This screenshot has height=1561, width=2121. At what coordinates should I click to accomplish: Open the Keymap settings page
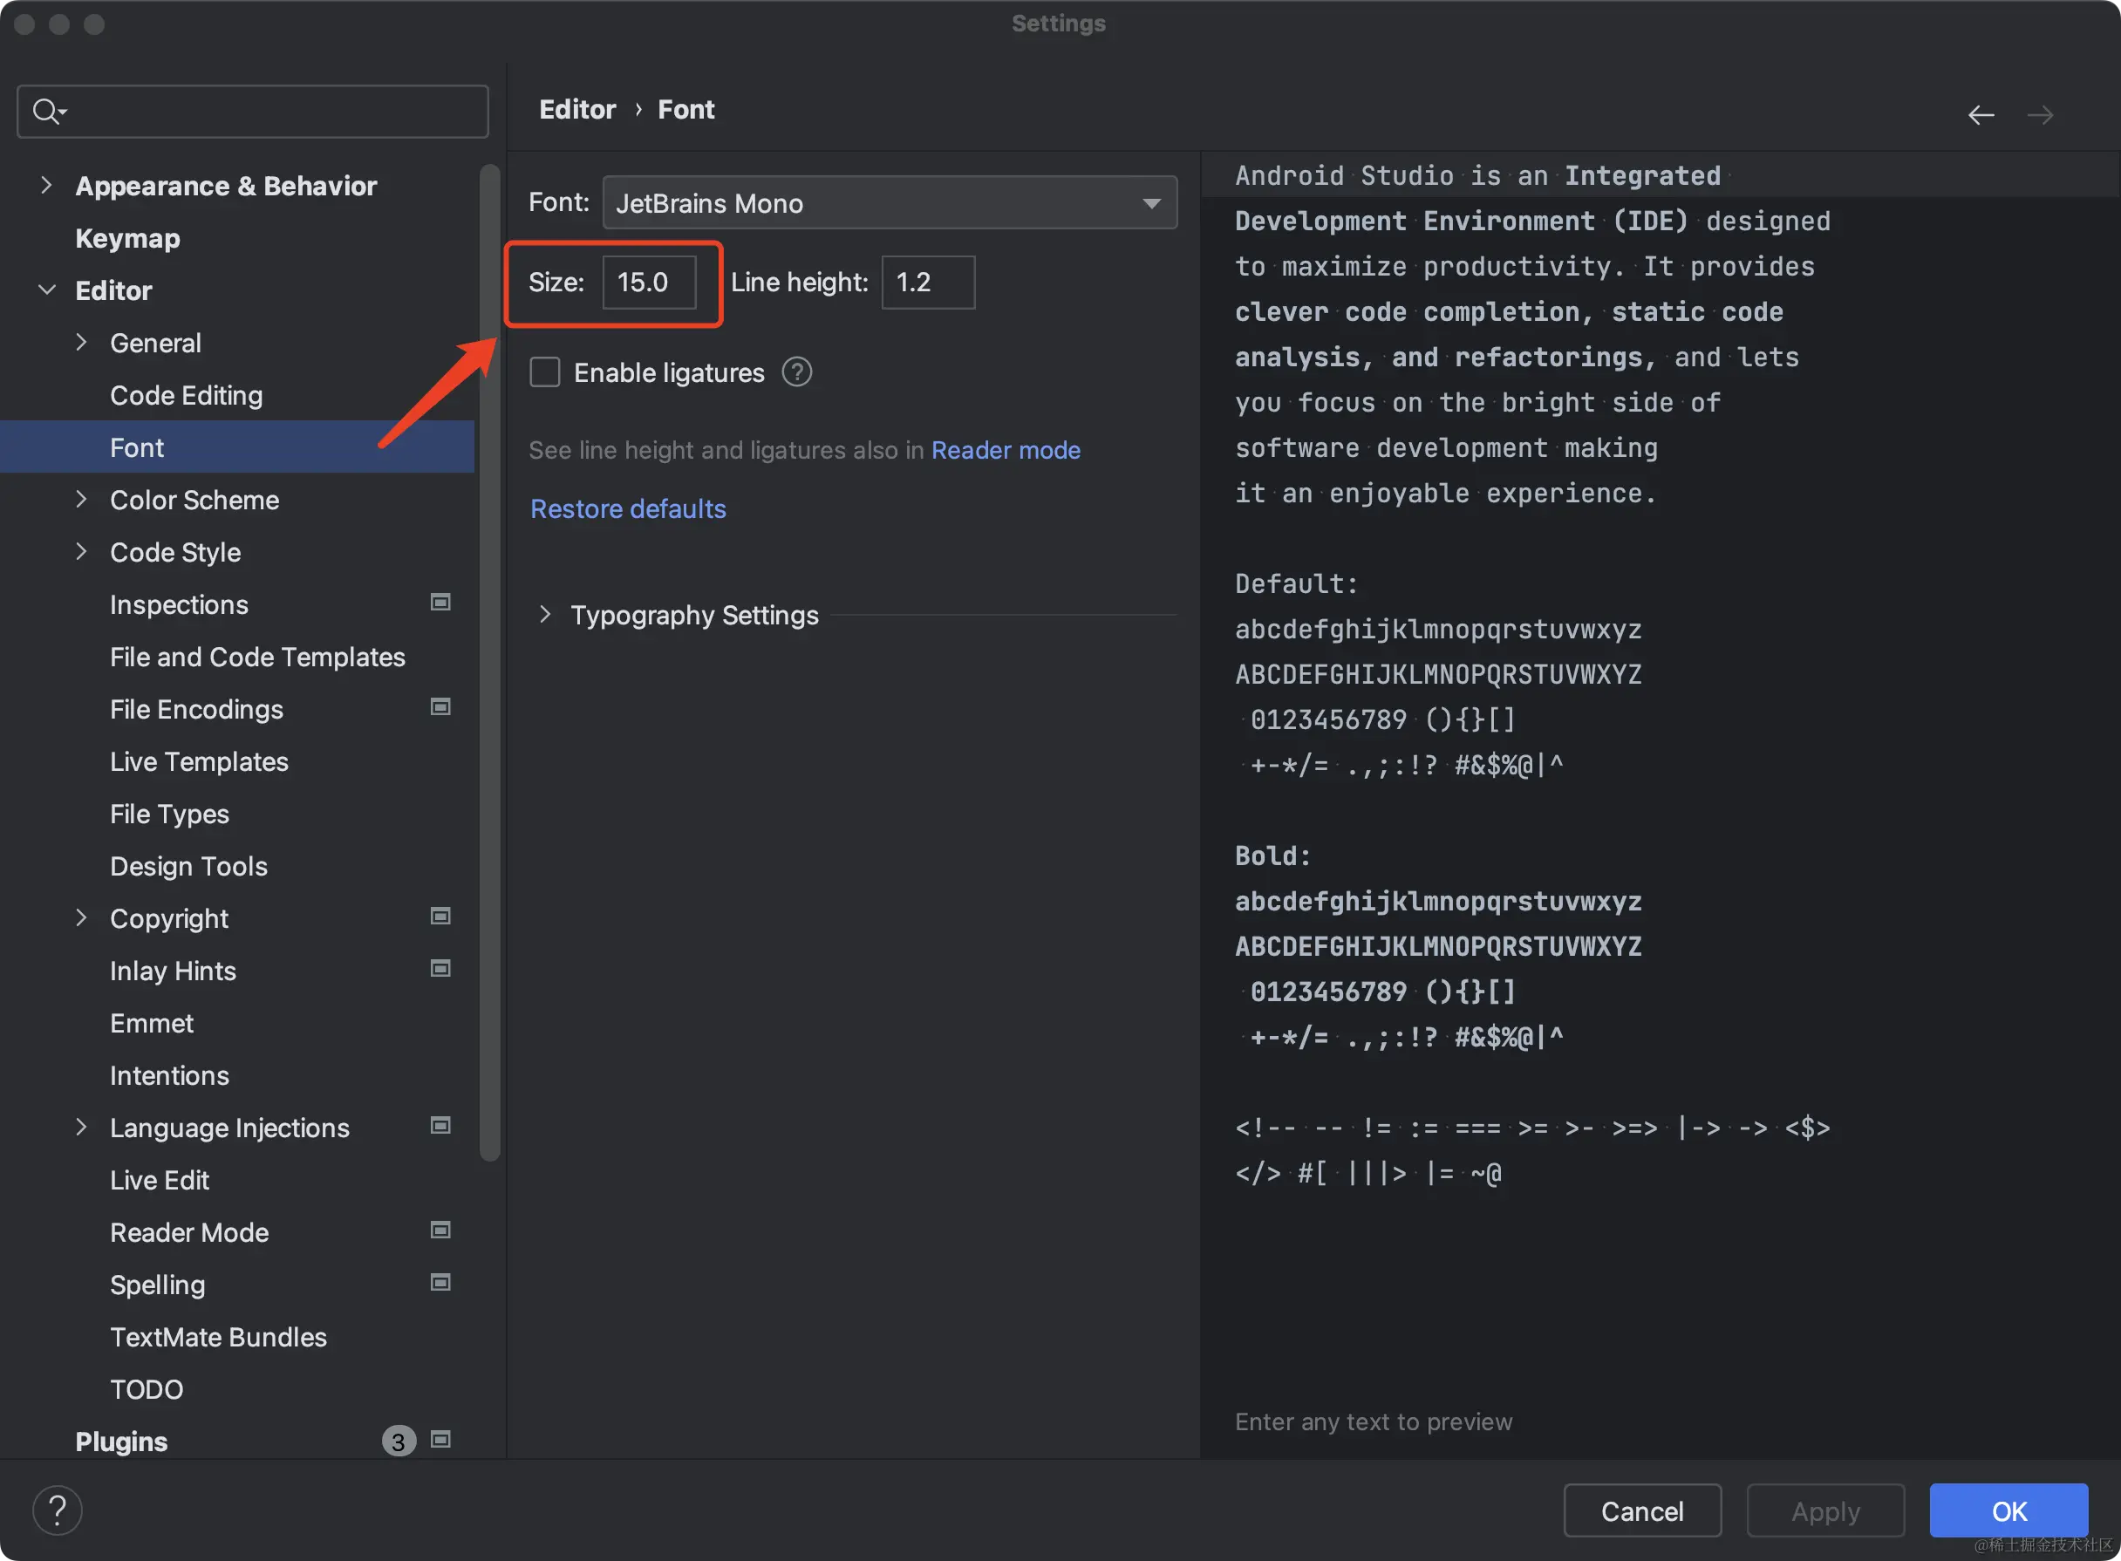point(127,238)
